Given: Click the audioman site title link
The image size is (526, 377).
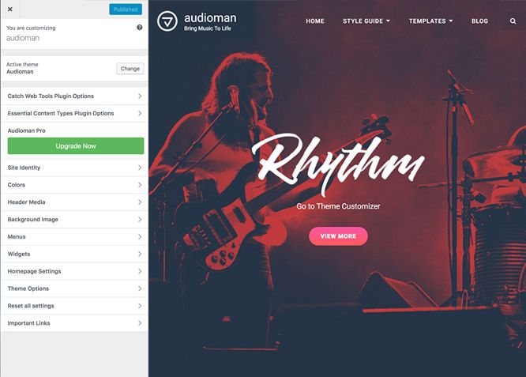Looking at the screenshot, I should (210, 18).
